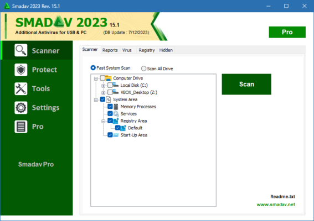Screen dimensions: 314x221
Task: Click the green Pro button at top right
Action: click(287, 32)
